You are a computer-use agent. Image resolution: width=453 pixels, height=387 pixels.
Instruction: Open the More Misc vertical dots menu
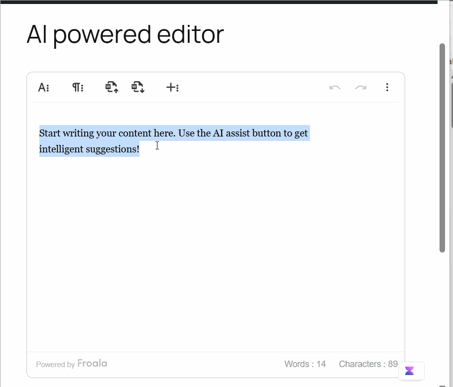(387, 87)
